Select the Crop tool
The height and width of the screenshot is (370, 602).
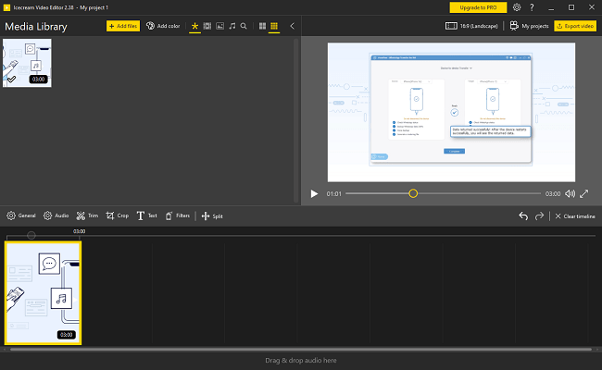[117, 216]
